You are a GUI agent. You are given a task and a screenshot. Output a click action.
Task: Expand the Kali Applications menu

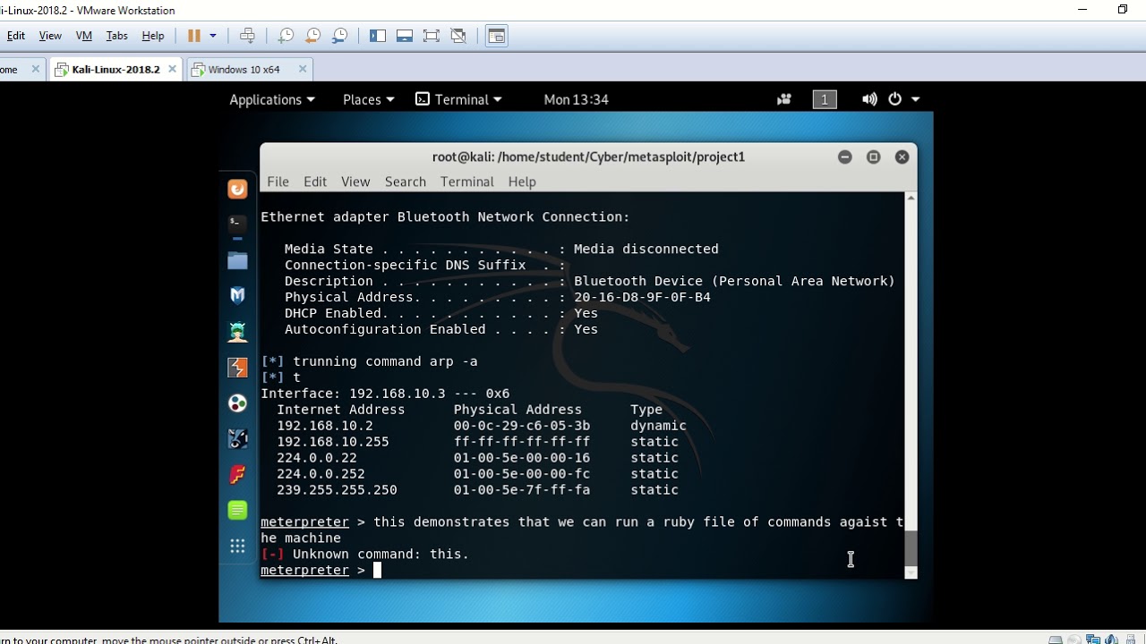[272, 99]
